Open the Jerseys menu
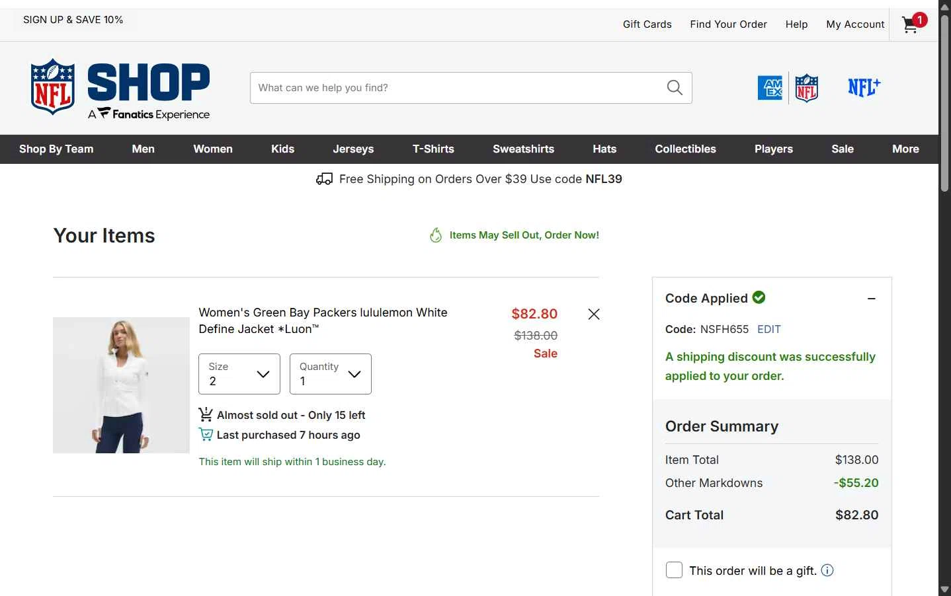 point(353,149)
